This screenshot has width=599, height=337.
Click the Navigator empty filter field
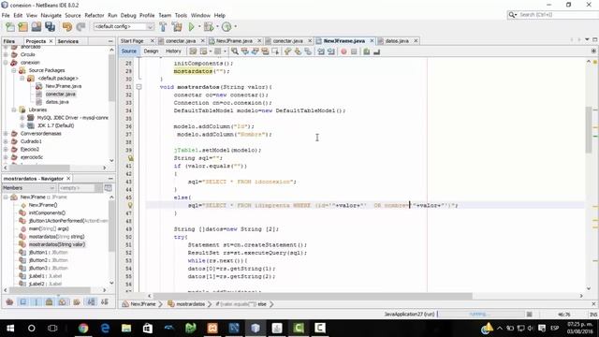coord(76,188)
